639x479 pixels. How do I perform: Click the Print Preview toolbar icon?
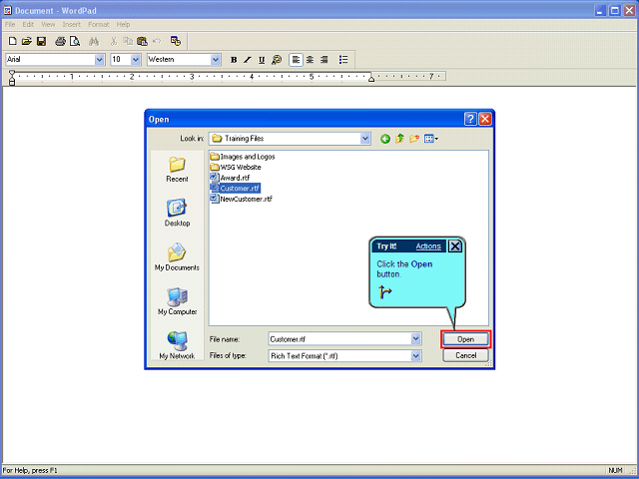pos(75,41)
